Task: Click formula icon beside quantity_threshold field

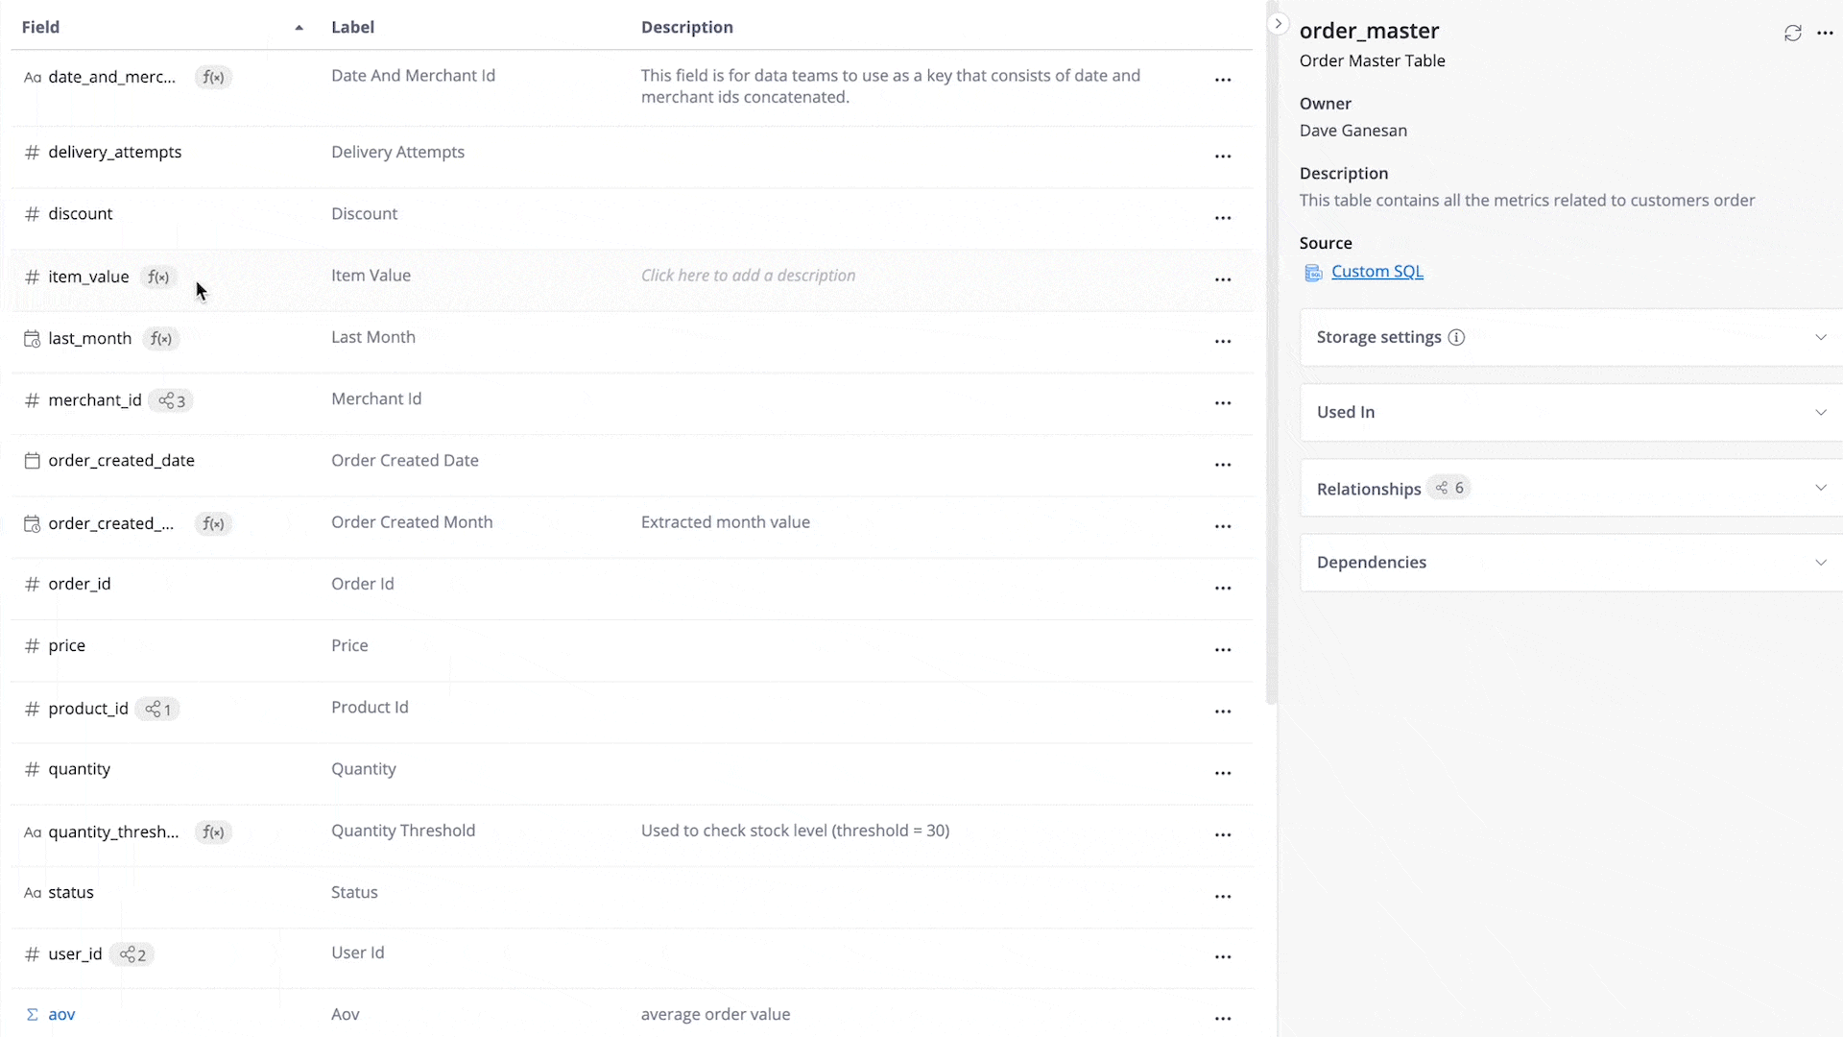Action: 213,832
